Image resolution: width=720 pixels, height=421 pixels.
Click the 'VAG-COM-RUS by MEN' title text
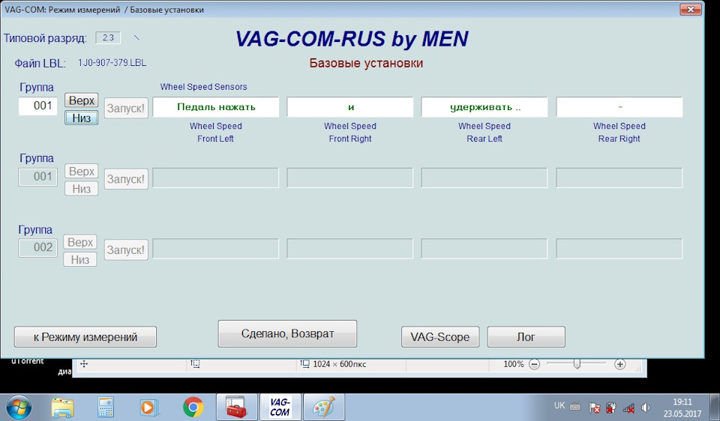(352, 39)
